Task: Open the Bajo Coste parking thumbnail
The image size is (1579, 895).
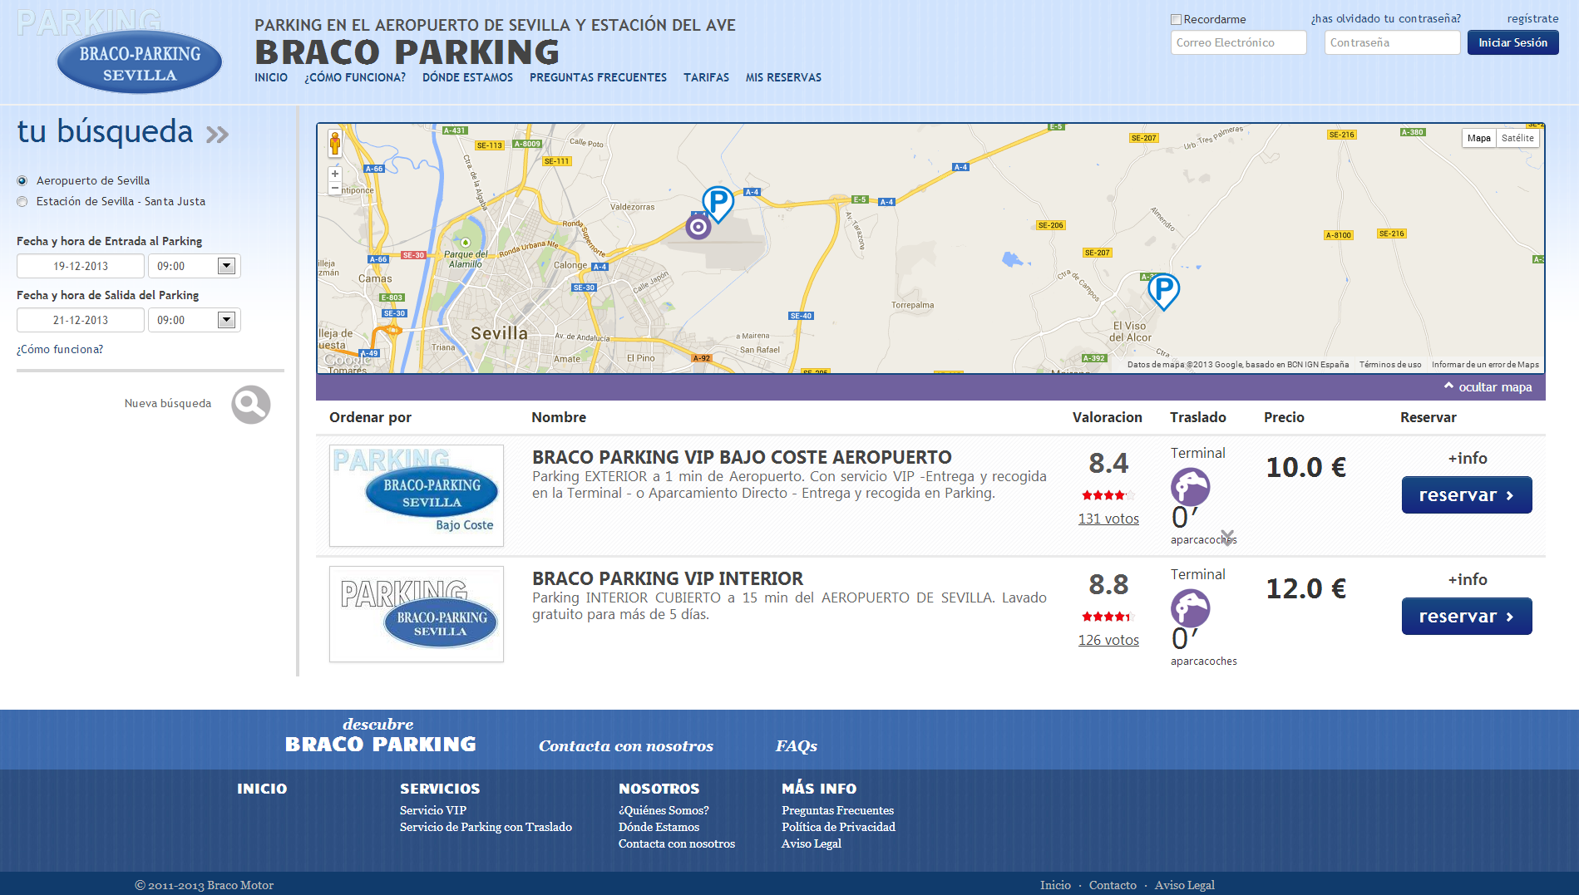Action: (x=417, y=495)
